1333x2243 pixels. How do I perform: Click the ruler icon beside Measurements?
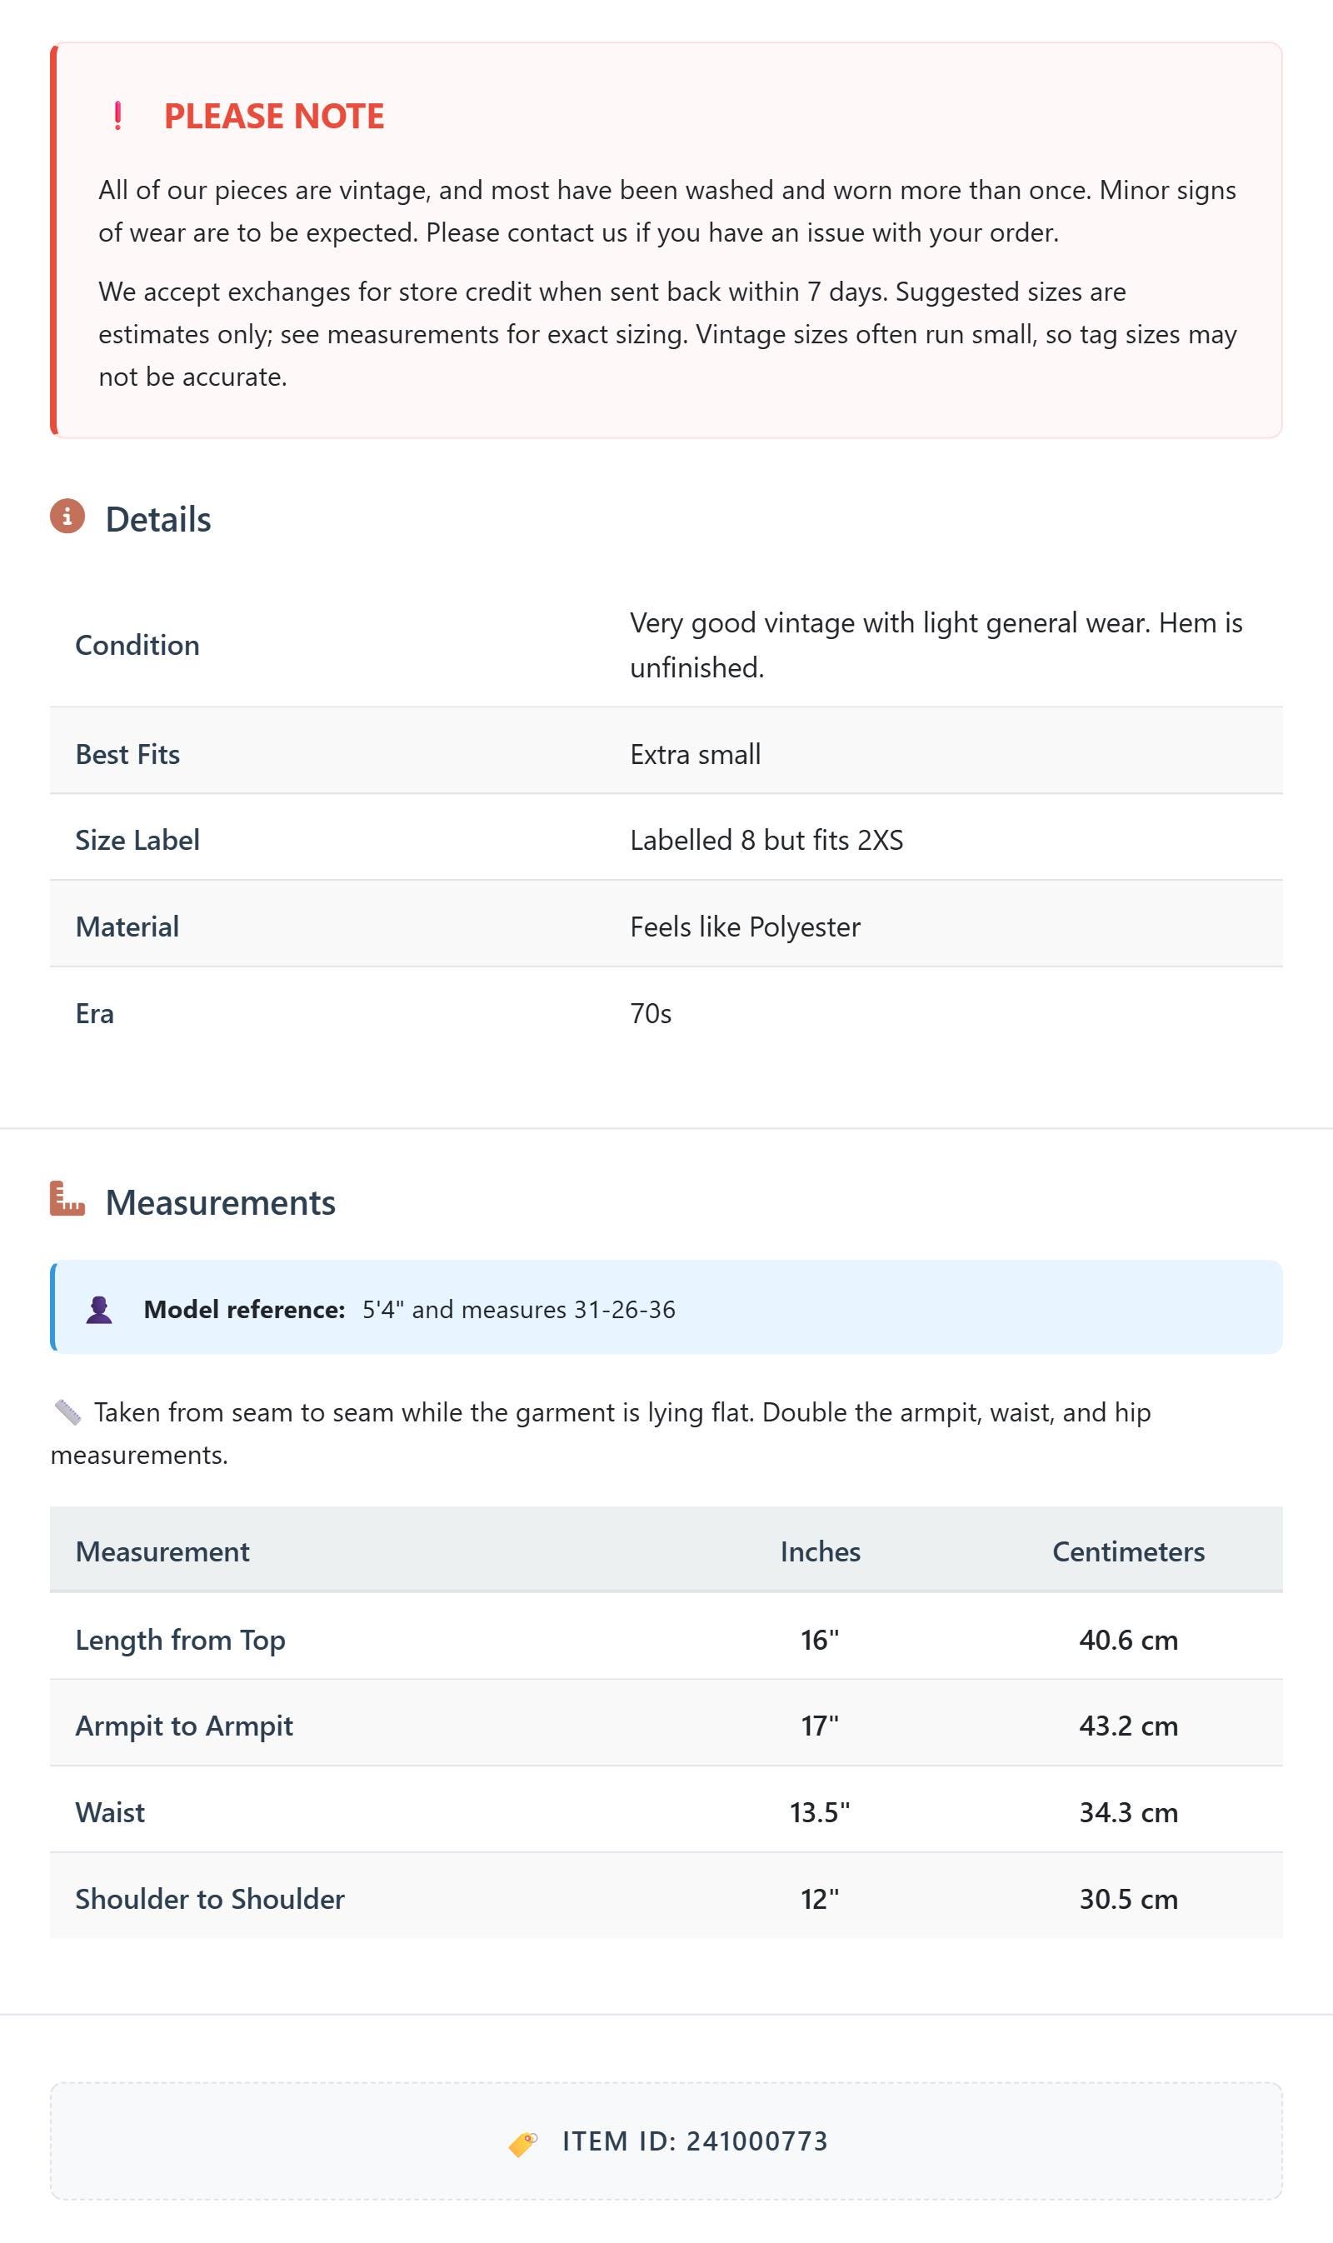tap(67, 1198)
